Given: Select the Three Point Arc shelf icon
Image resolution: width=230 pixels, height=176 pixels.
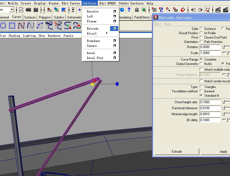Looking at the screenshot, I should 40,26.
